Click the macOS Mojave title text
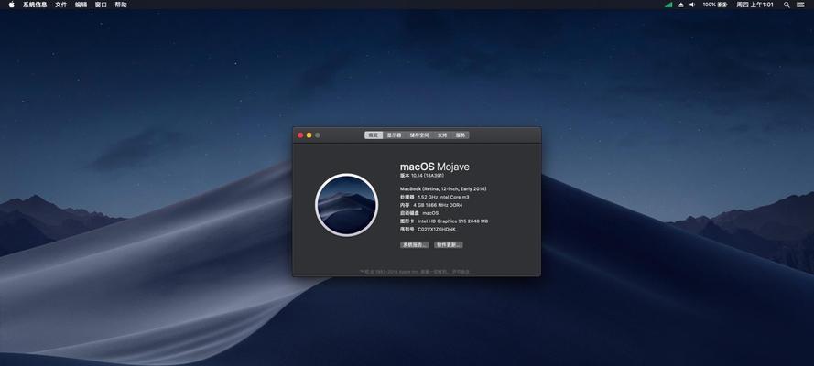 pyautogui.click(x=435, y=167)
